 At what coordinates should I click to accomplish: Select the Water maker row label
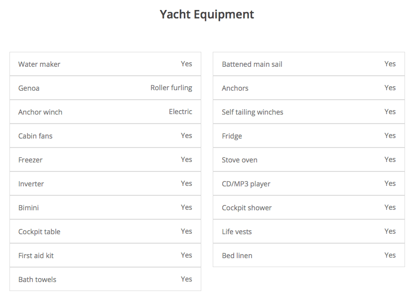pyautogui.click(x=39, y=64)
